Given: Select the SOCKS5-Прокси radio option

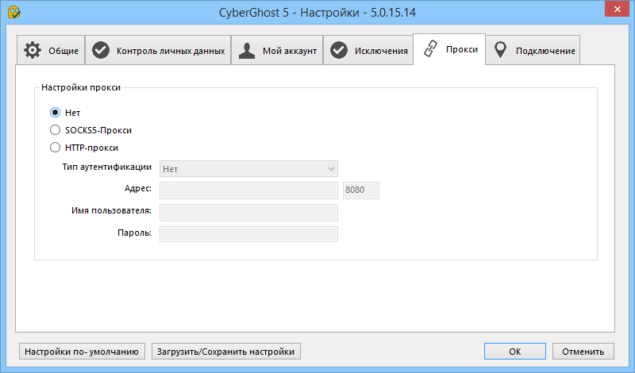Looking at the screenshot, I should [x=55, y=129].
